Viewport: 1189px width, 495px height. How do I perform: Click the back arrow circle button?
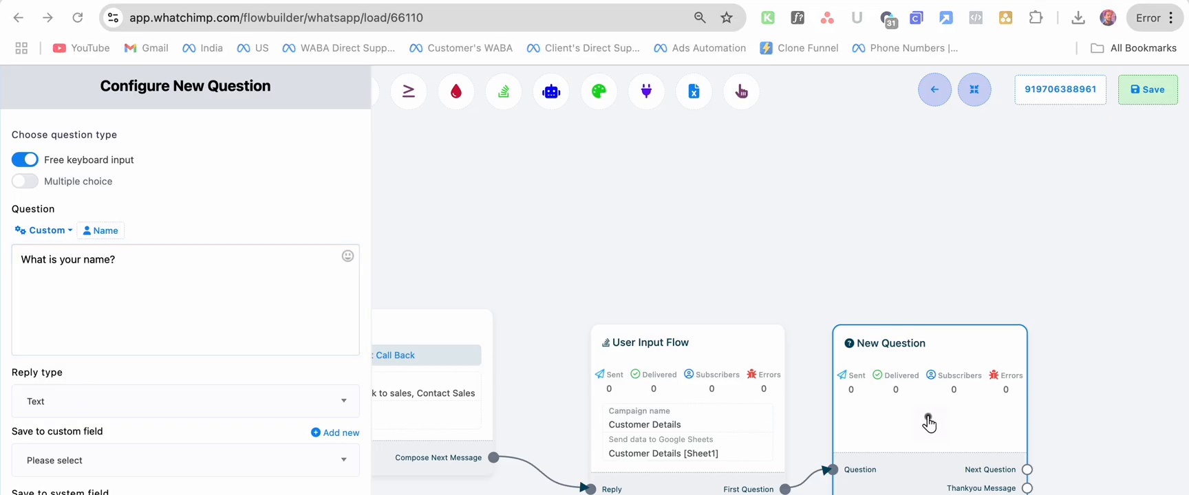coord(934,89)
